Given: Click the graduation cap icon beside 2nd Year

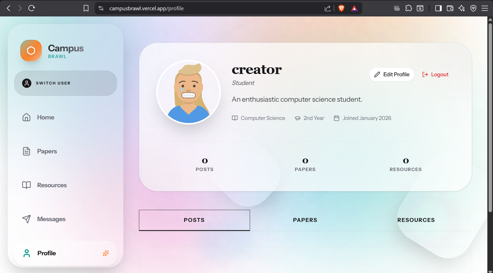Looking at the screenshot, I should coord(297,118).
